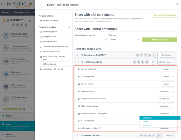Open the hamburger menu at top right
Viewport: 181px width, 140px height.
point(177,5)
